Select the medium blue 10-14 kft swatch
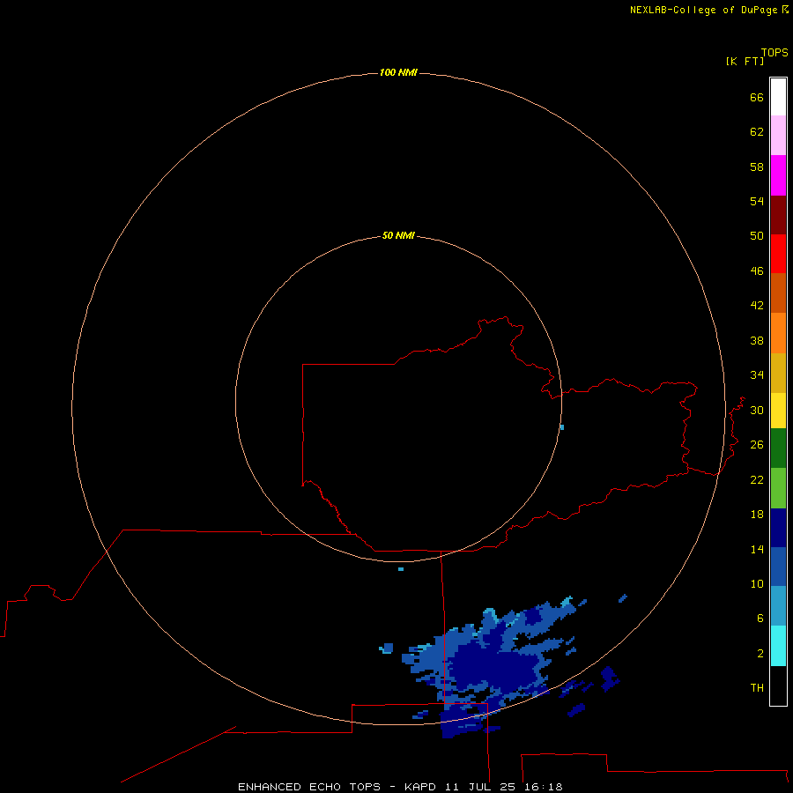The height and width of the screenshot is (793, 793). pyautogui.click(x=778, y=567)
